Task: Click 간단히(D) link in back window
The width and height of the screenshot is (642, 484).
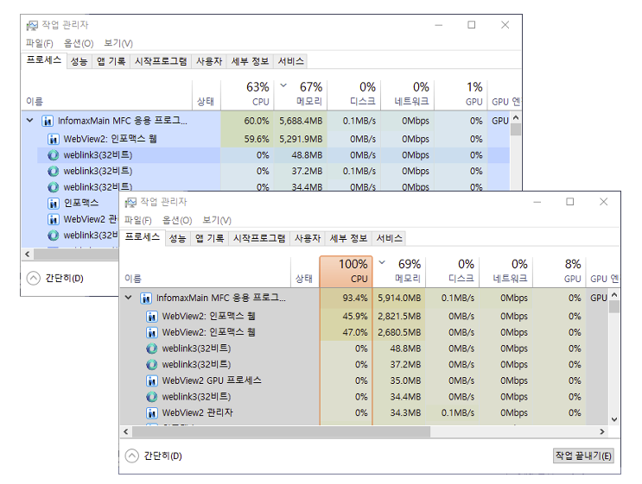Action: tap(64, 279)
